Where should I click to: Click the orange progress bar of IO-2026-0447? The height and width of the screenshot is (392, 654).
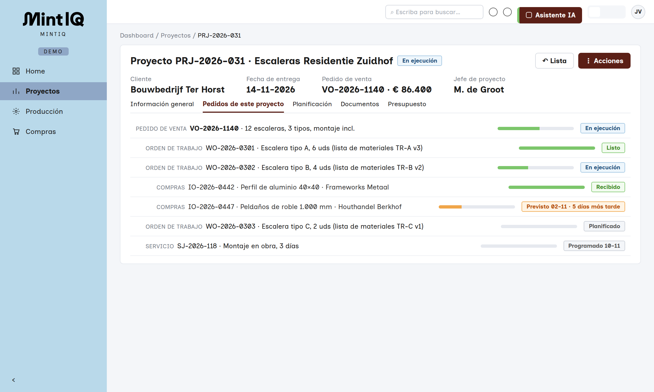[477, 207]
